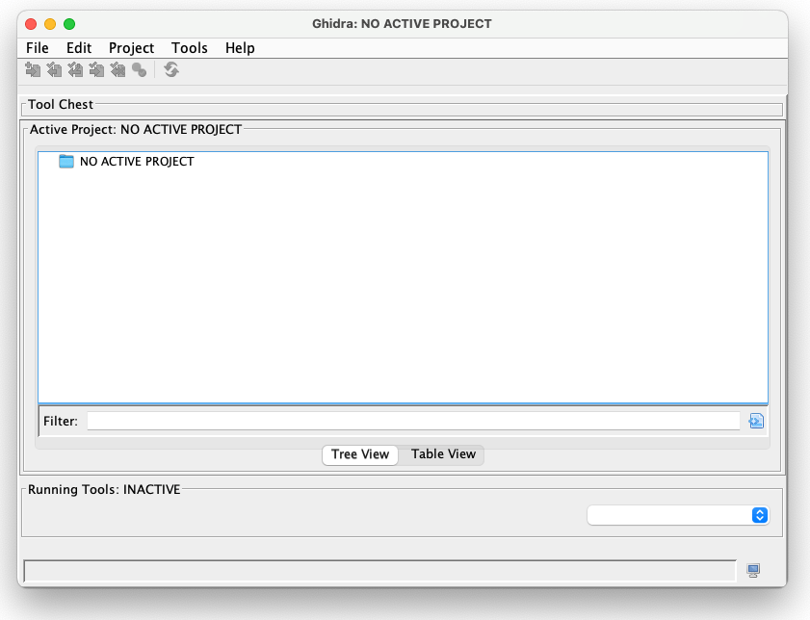Image resolution: width=810 pixels, height=620 pixels.
Task: Switch to Table View
Action: [x=443, y=453]
